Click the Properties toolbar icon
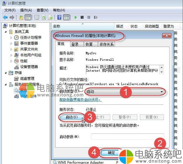The width and height of the screenshot is (183, 164). click(37, 17)
